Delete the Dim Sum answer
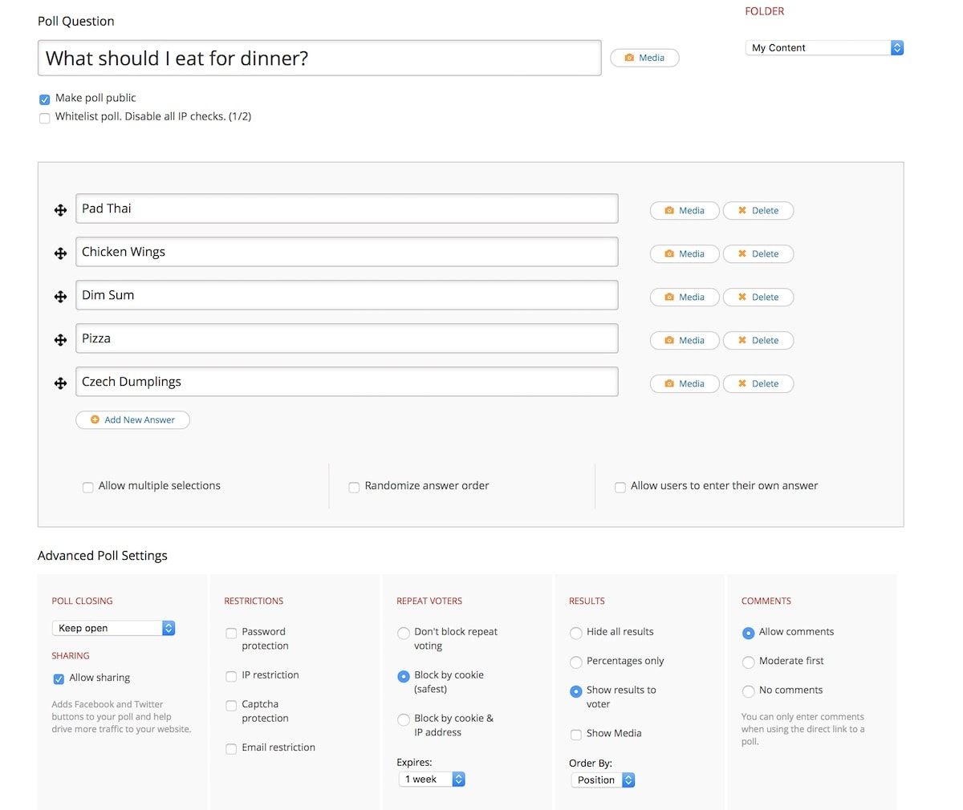The image size is (963, 810). click(758, 297)
